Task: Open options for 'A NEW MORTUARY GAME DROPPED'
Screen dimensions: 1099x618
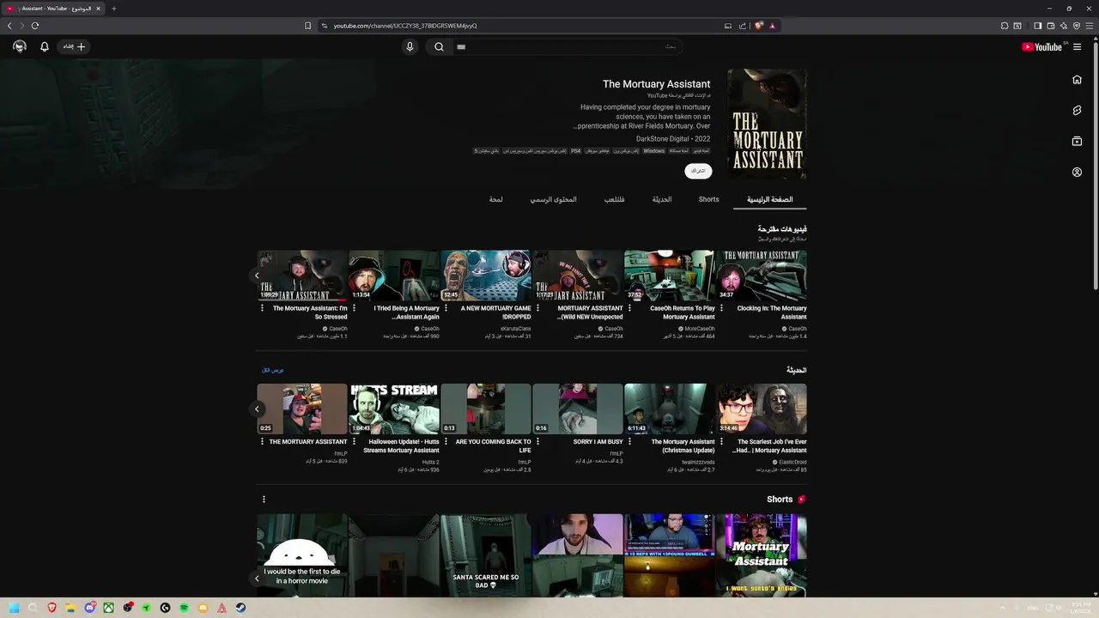Action: tap(446, 308)
